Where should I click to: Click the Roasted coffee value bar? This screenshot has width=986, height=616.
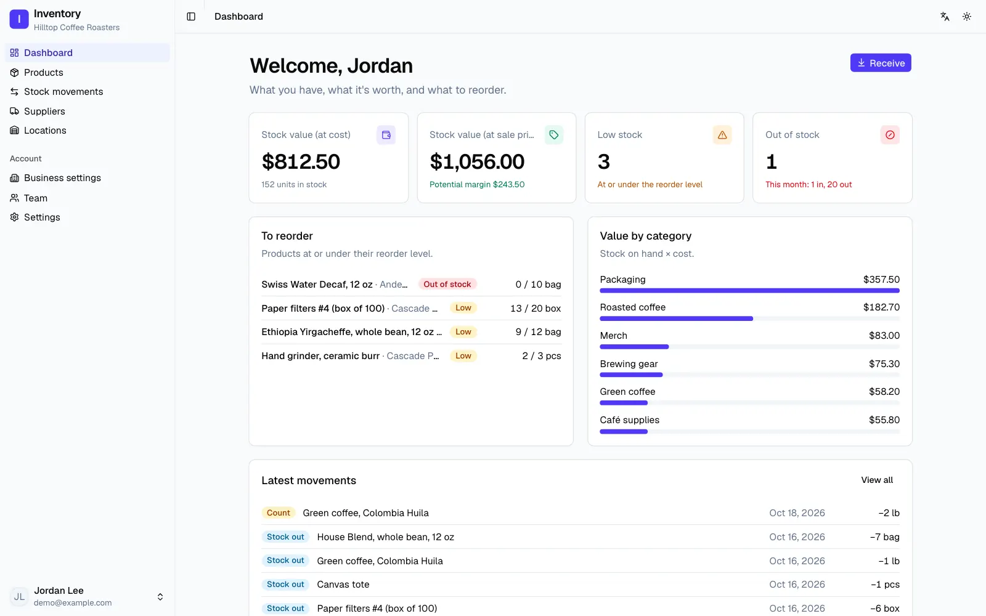[750, 318]
